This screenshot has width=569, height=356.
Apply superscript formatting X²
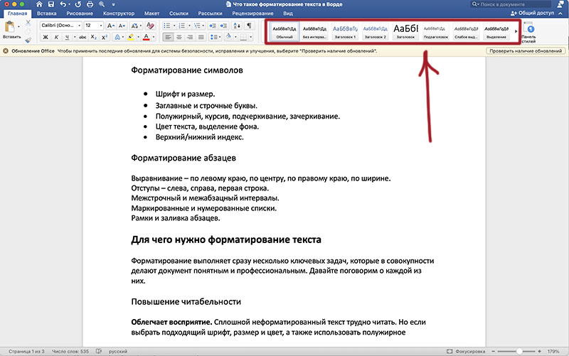pyautogui.click(x=105, y=37)
